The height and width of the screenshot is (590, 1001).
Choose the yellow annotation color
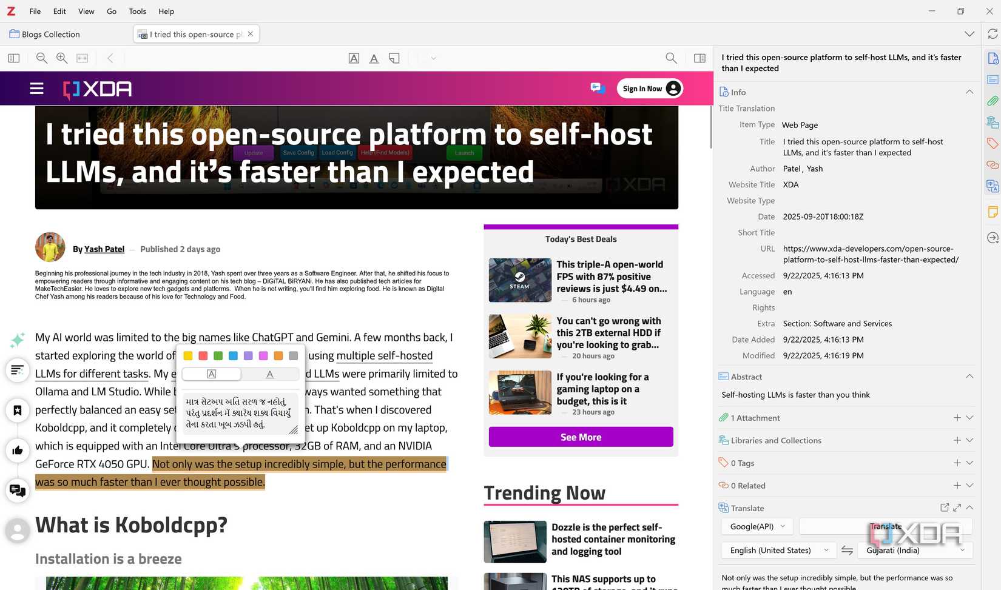188,356
